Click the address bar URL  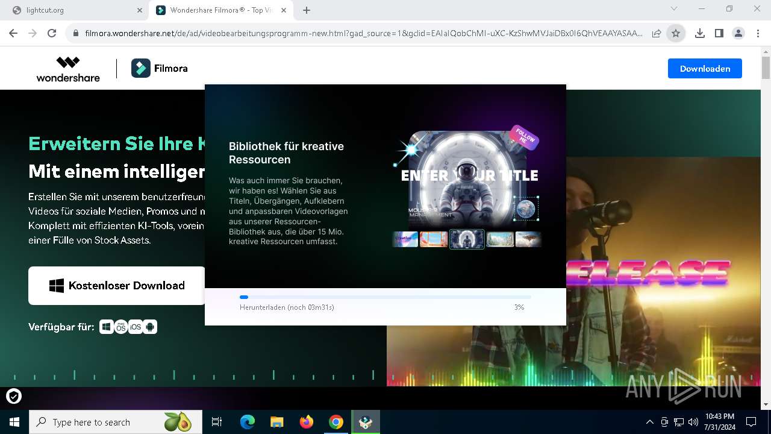(363, 34)
